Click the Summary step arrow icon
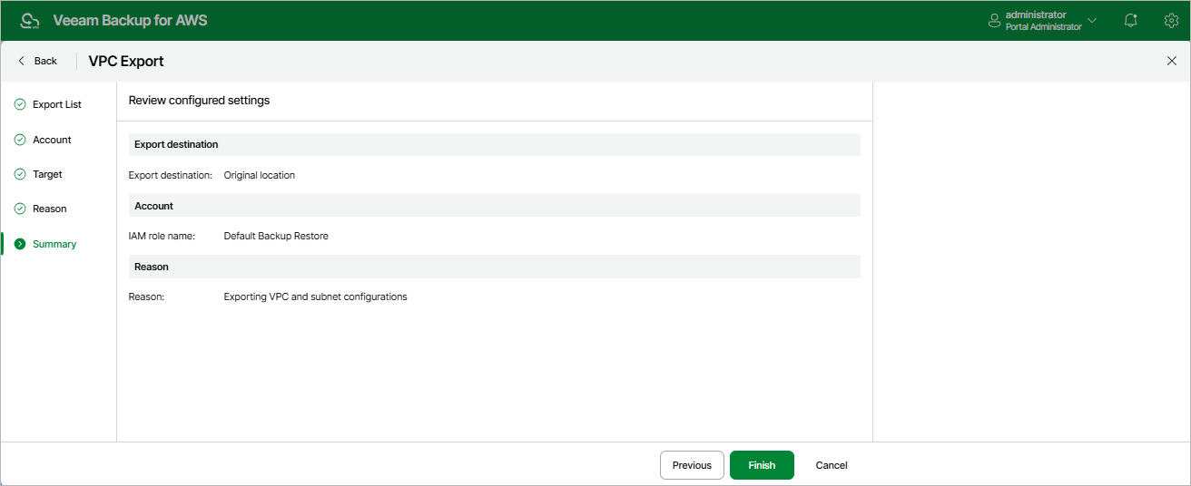Viewport: 1191px width, 486px height. (x=20, y=244)
